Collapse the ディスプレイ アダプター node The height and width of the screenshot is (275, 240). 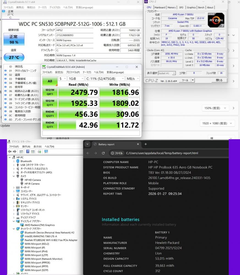pyautogui.click(x=14, y=221)
